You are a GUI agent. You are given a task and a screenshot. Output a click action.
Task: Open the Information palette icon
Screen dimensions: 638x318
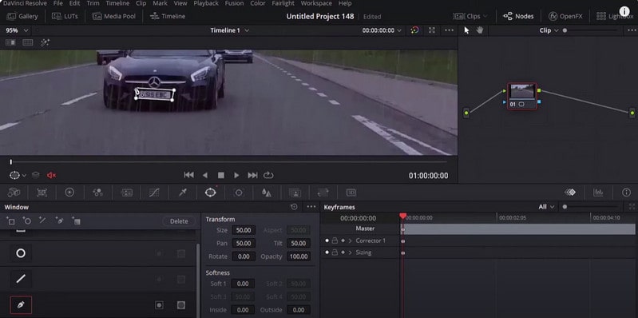point(626,193)
